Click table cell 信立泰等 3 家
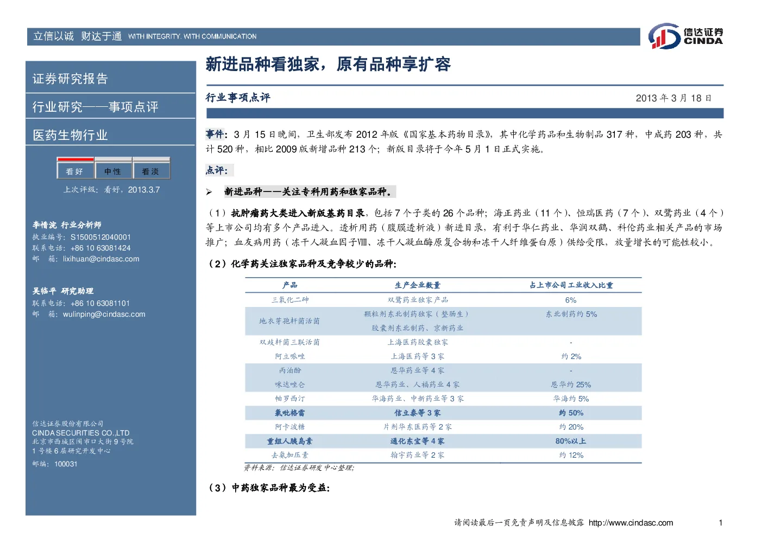The height and width of the screenshot is (538, 762). click(x=418, y=413)
